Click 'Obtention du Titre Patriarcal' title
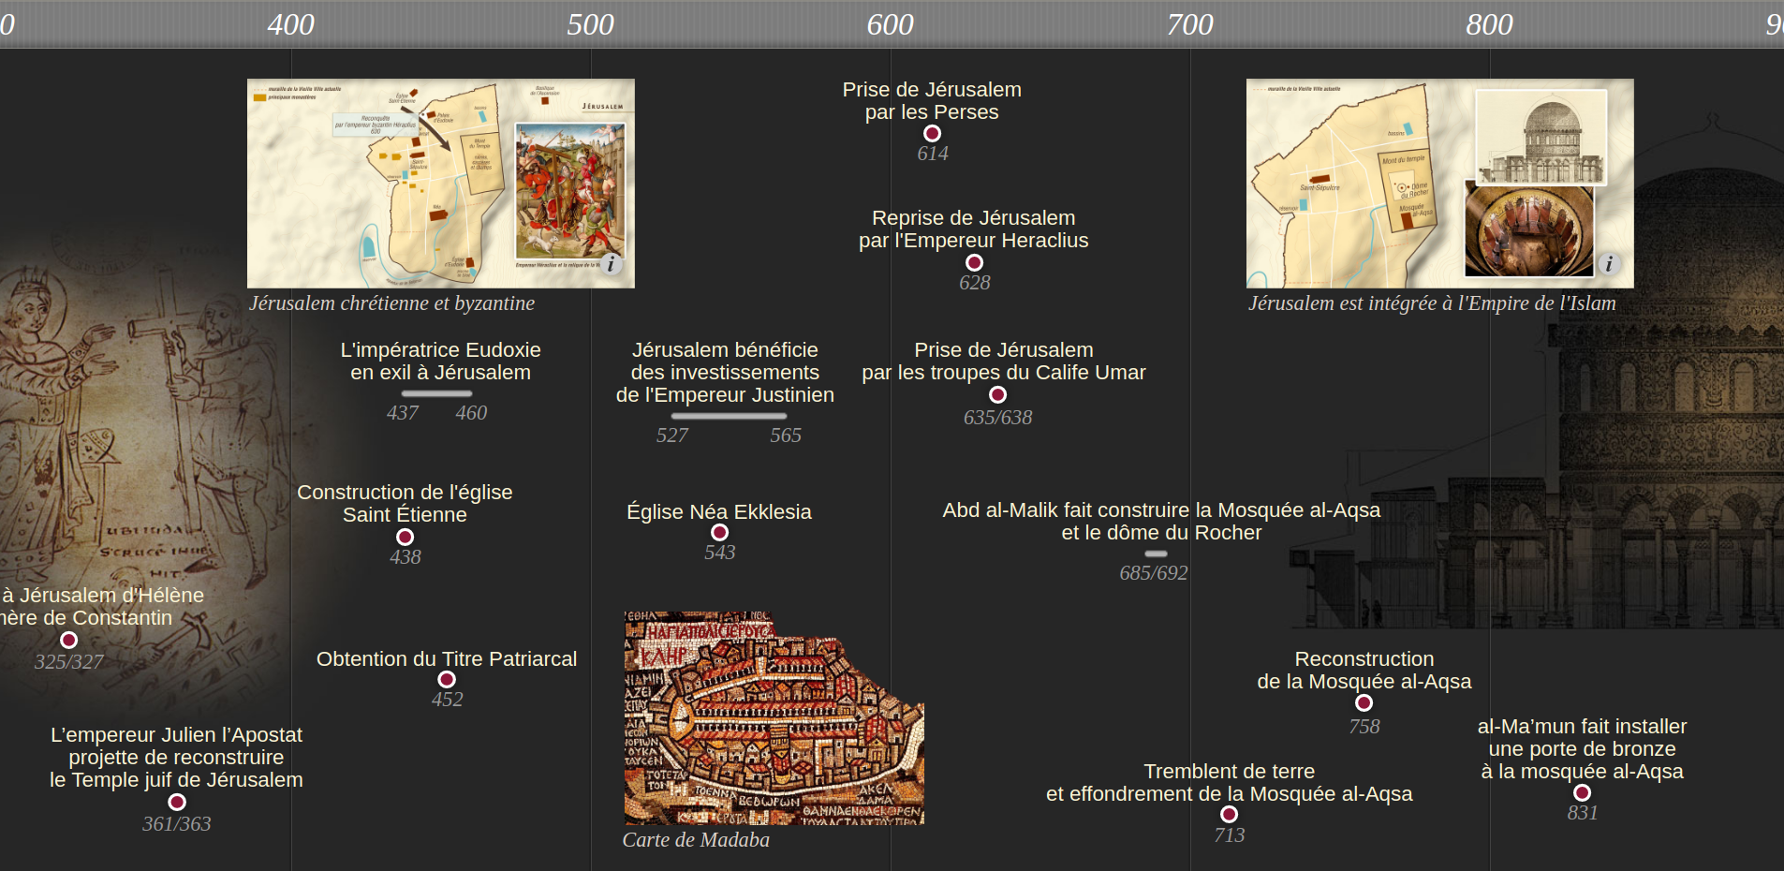This screenshot has width=1784, height=871. click(447, 659)
